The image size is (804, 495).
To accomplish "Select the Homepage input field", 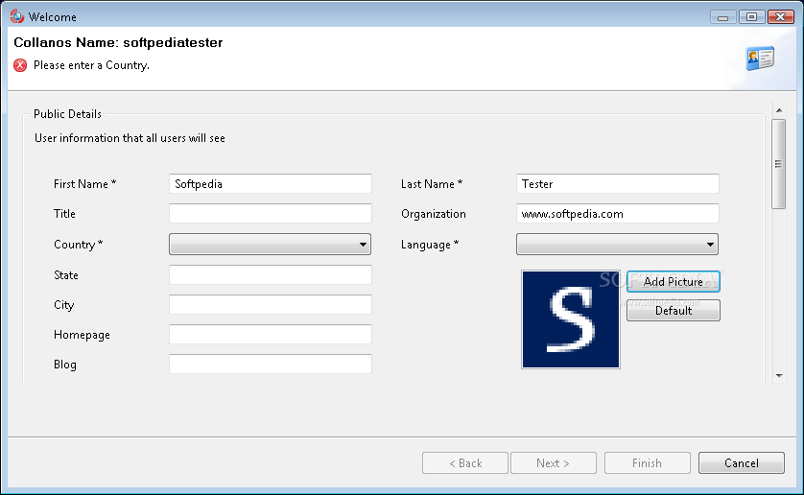I will pyautogui.click(x=271, y=335).
